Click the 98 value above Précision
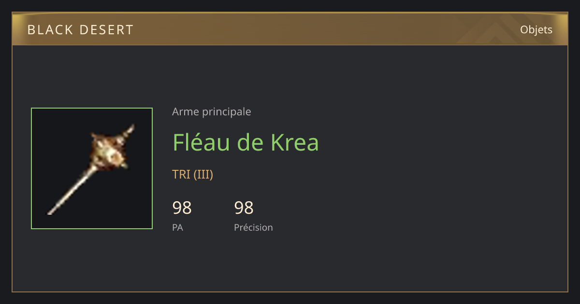Image resolution: width=580 pixels, height=304 pixels. 244,208
